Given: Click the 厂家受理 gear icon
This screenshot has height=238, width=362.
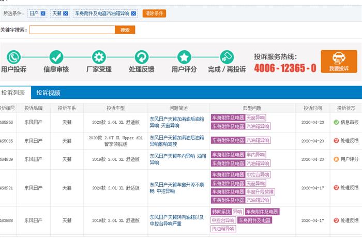Looking at the screenshot, I should coord(99,57).
